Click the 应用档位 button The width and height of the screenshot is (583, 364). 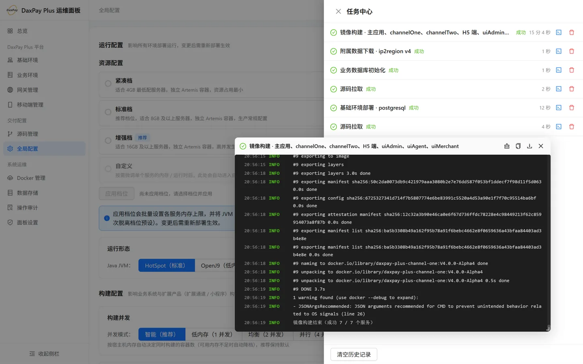tap(117, 193)
